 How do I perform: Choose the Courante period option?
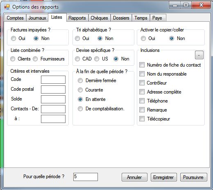coord(80,90)
